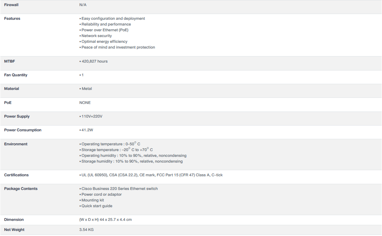Click the '110V=220V' power supply value
The width and height of the screenshot is (382, 236).
pos(92,116)
